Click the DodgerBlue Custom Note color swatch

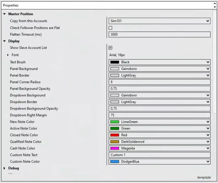tap(115, 161)
